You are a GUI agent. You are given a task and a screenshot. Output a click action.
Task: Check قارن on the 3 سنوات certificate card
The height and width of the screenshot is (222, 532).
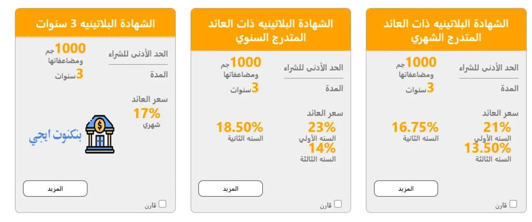(163, 204)
